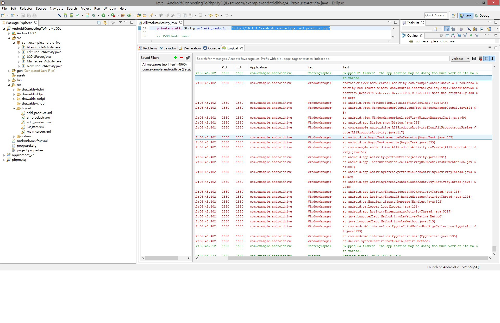Screen dimensions: 500x323
Task: Toggle Hide Non-Public Members in Outline
Action: [471, 36]
